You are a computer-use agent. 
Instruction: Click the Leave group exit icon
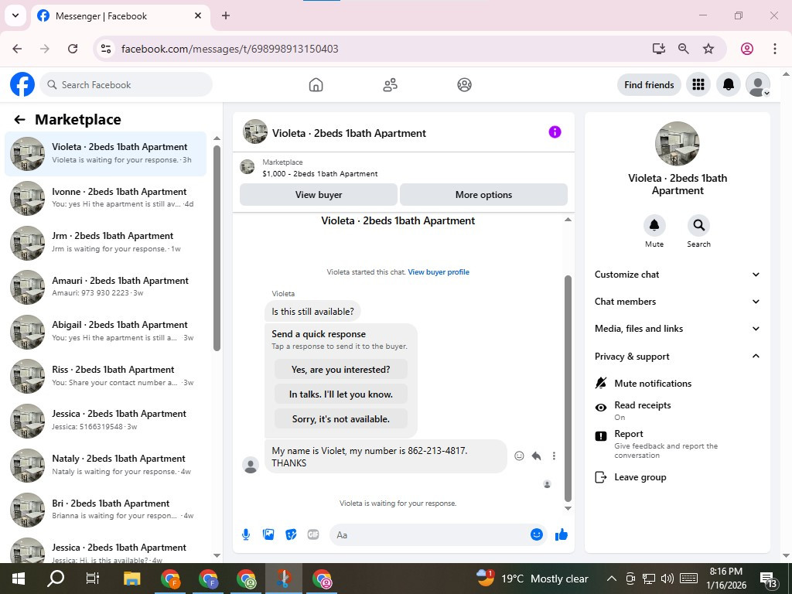pos(600,477)
